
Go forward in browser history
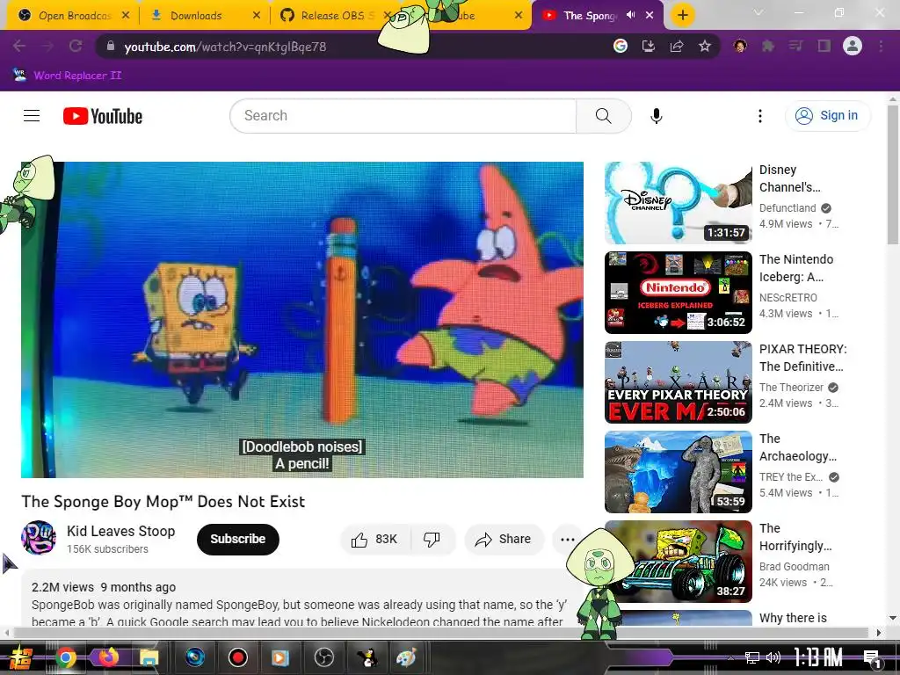47,46
